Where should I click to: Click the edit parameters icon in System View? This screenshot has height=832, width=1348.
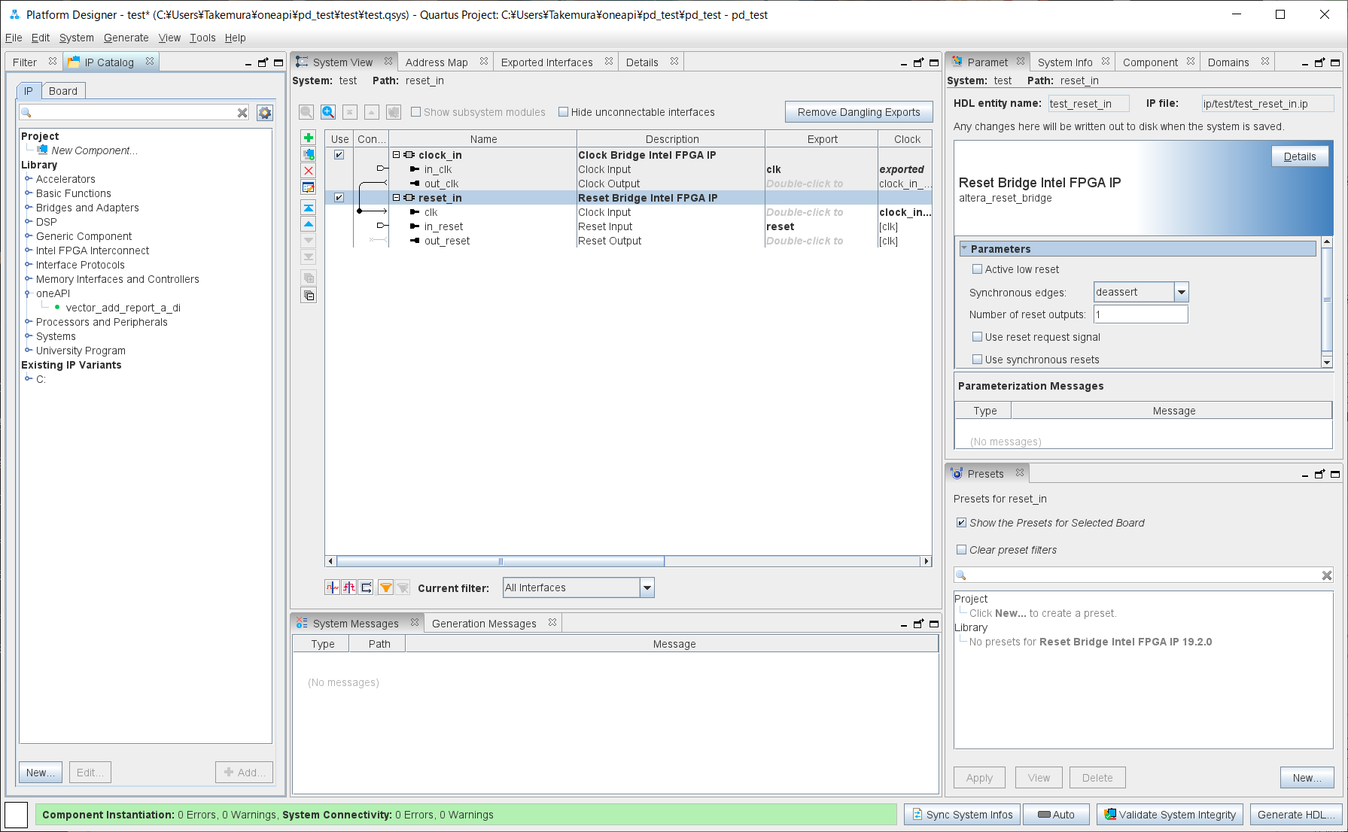point(309,187)
